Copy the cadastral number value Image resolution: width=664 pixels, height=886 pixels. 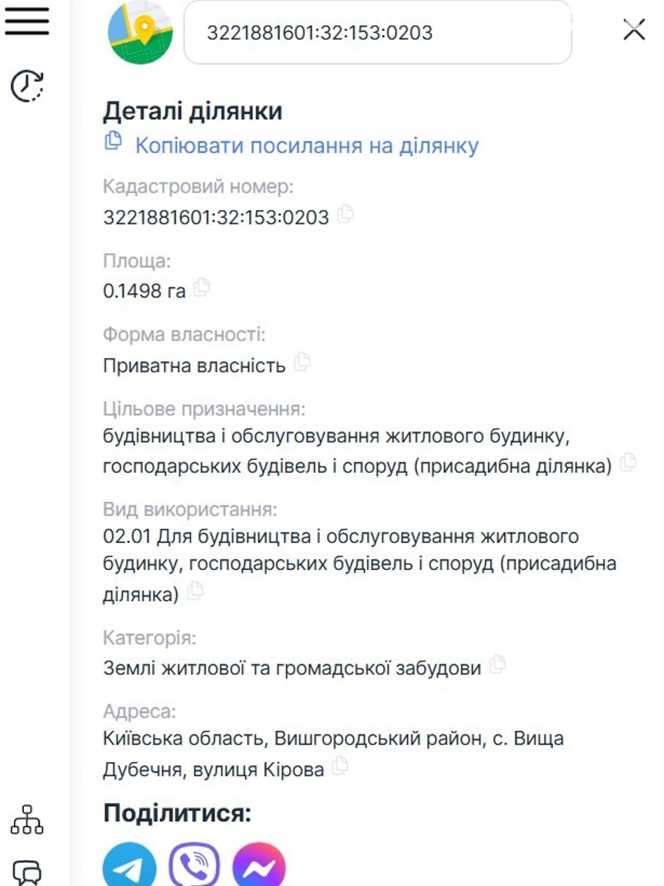pyautogui.click(x=345, y=213)
